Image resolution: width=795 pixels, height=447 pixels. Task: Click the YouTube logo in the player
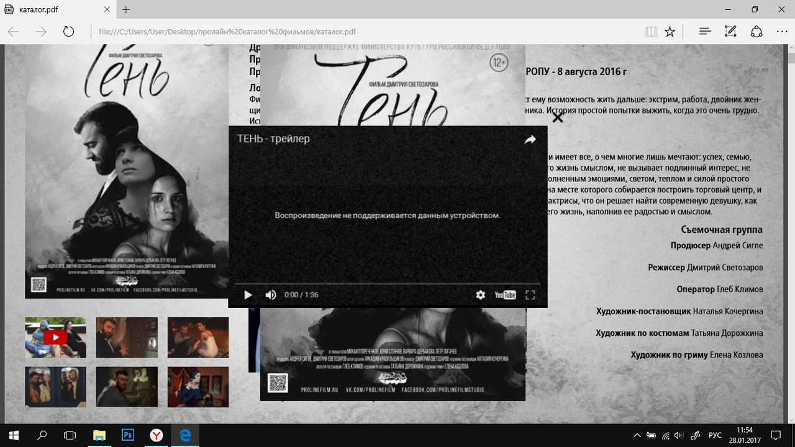tap(505, 295)
